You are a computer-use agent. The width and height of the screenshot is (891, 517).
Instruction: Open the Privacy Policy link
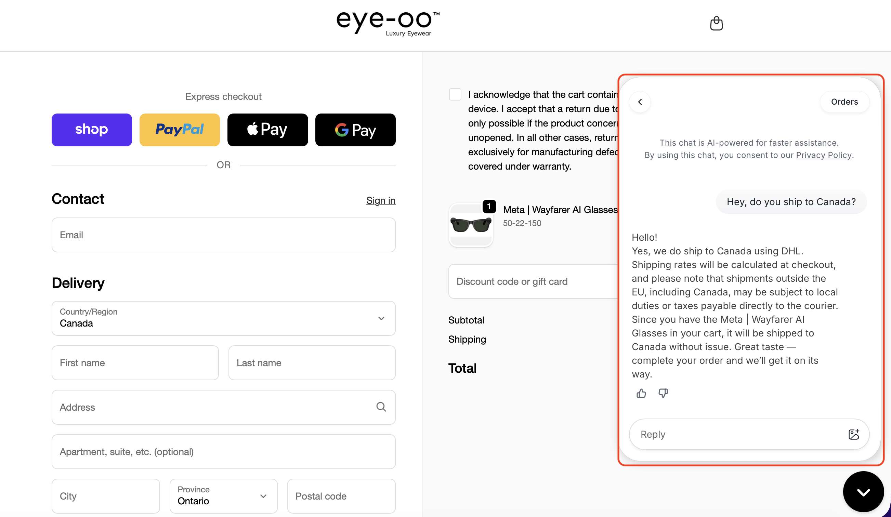coord(824,155)
